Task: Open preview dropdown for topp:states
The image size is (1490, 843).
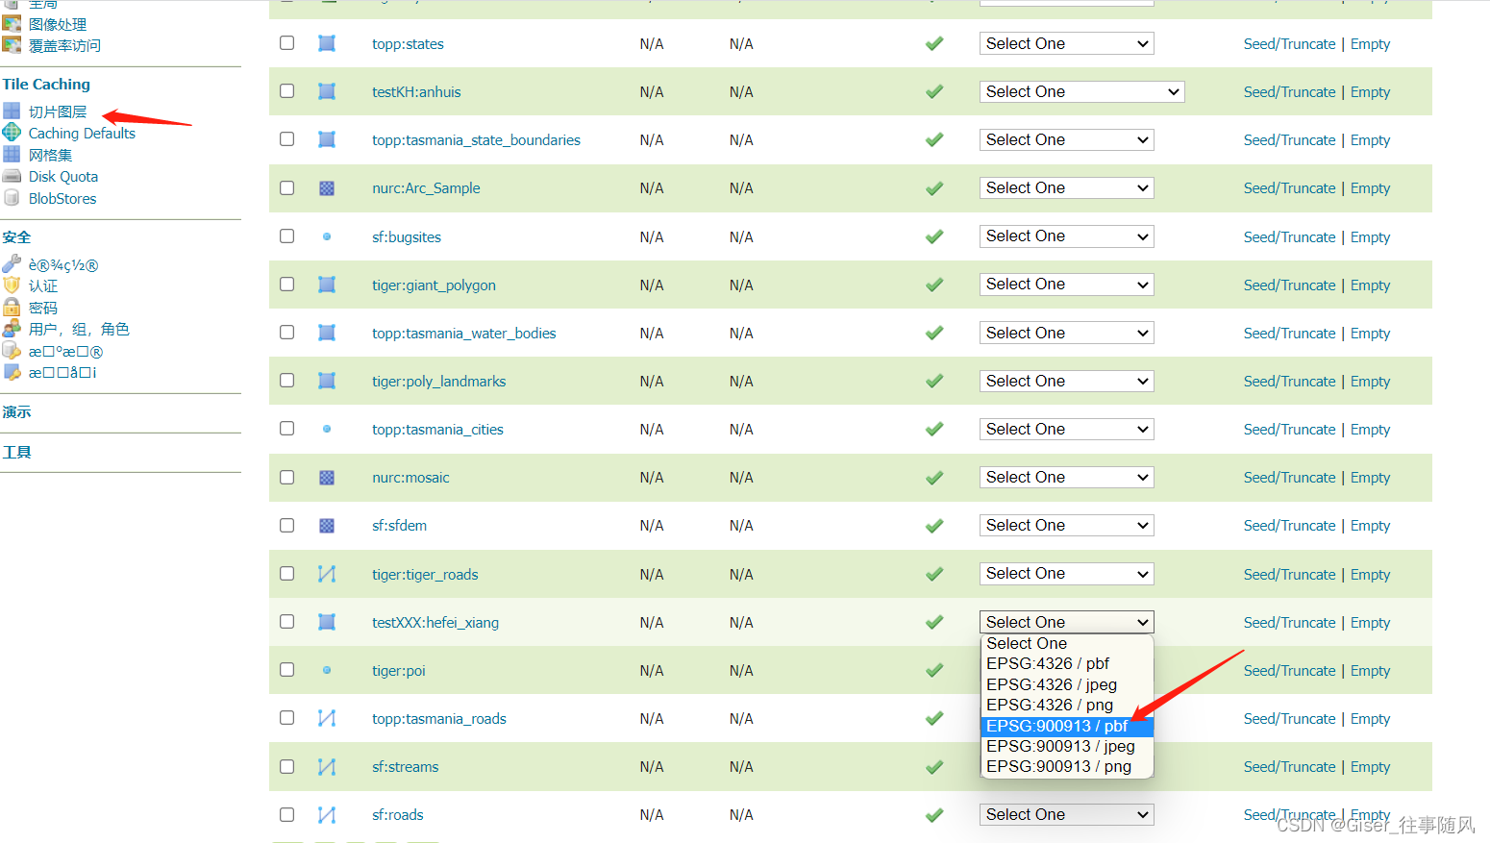Action: [x=1066, y=43]
